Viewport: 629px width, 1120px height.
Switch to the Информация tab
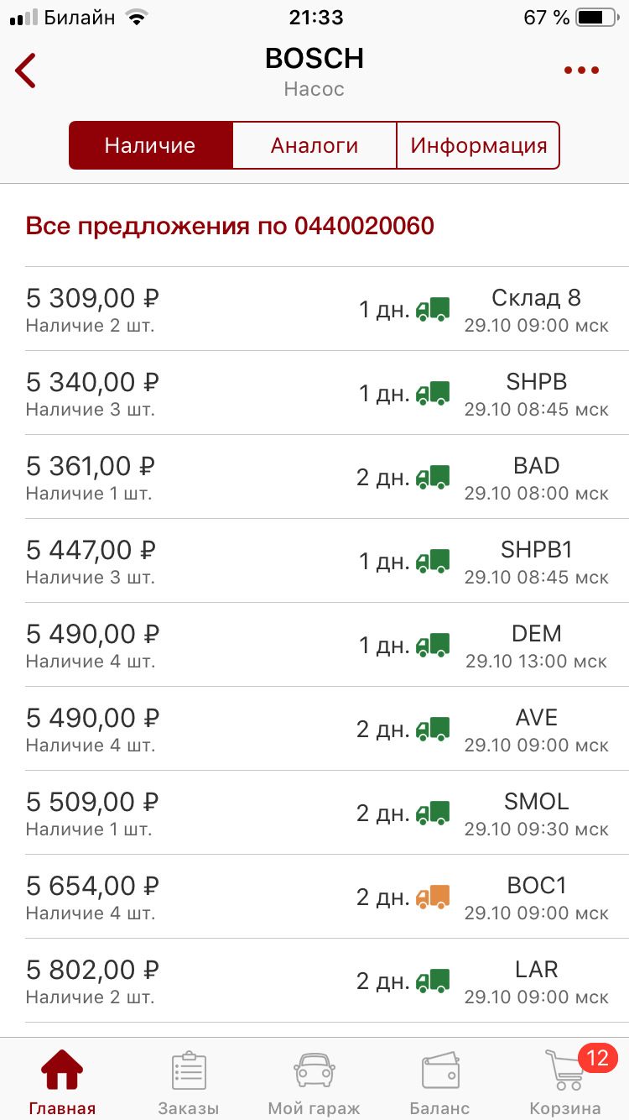(x=478, y=145)
